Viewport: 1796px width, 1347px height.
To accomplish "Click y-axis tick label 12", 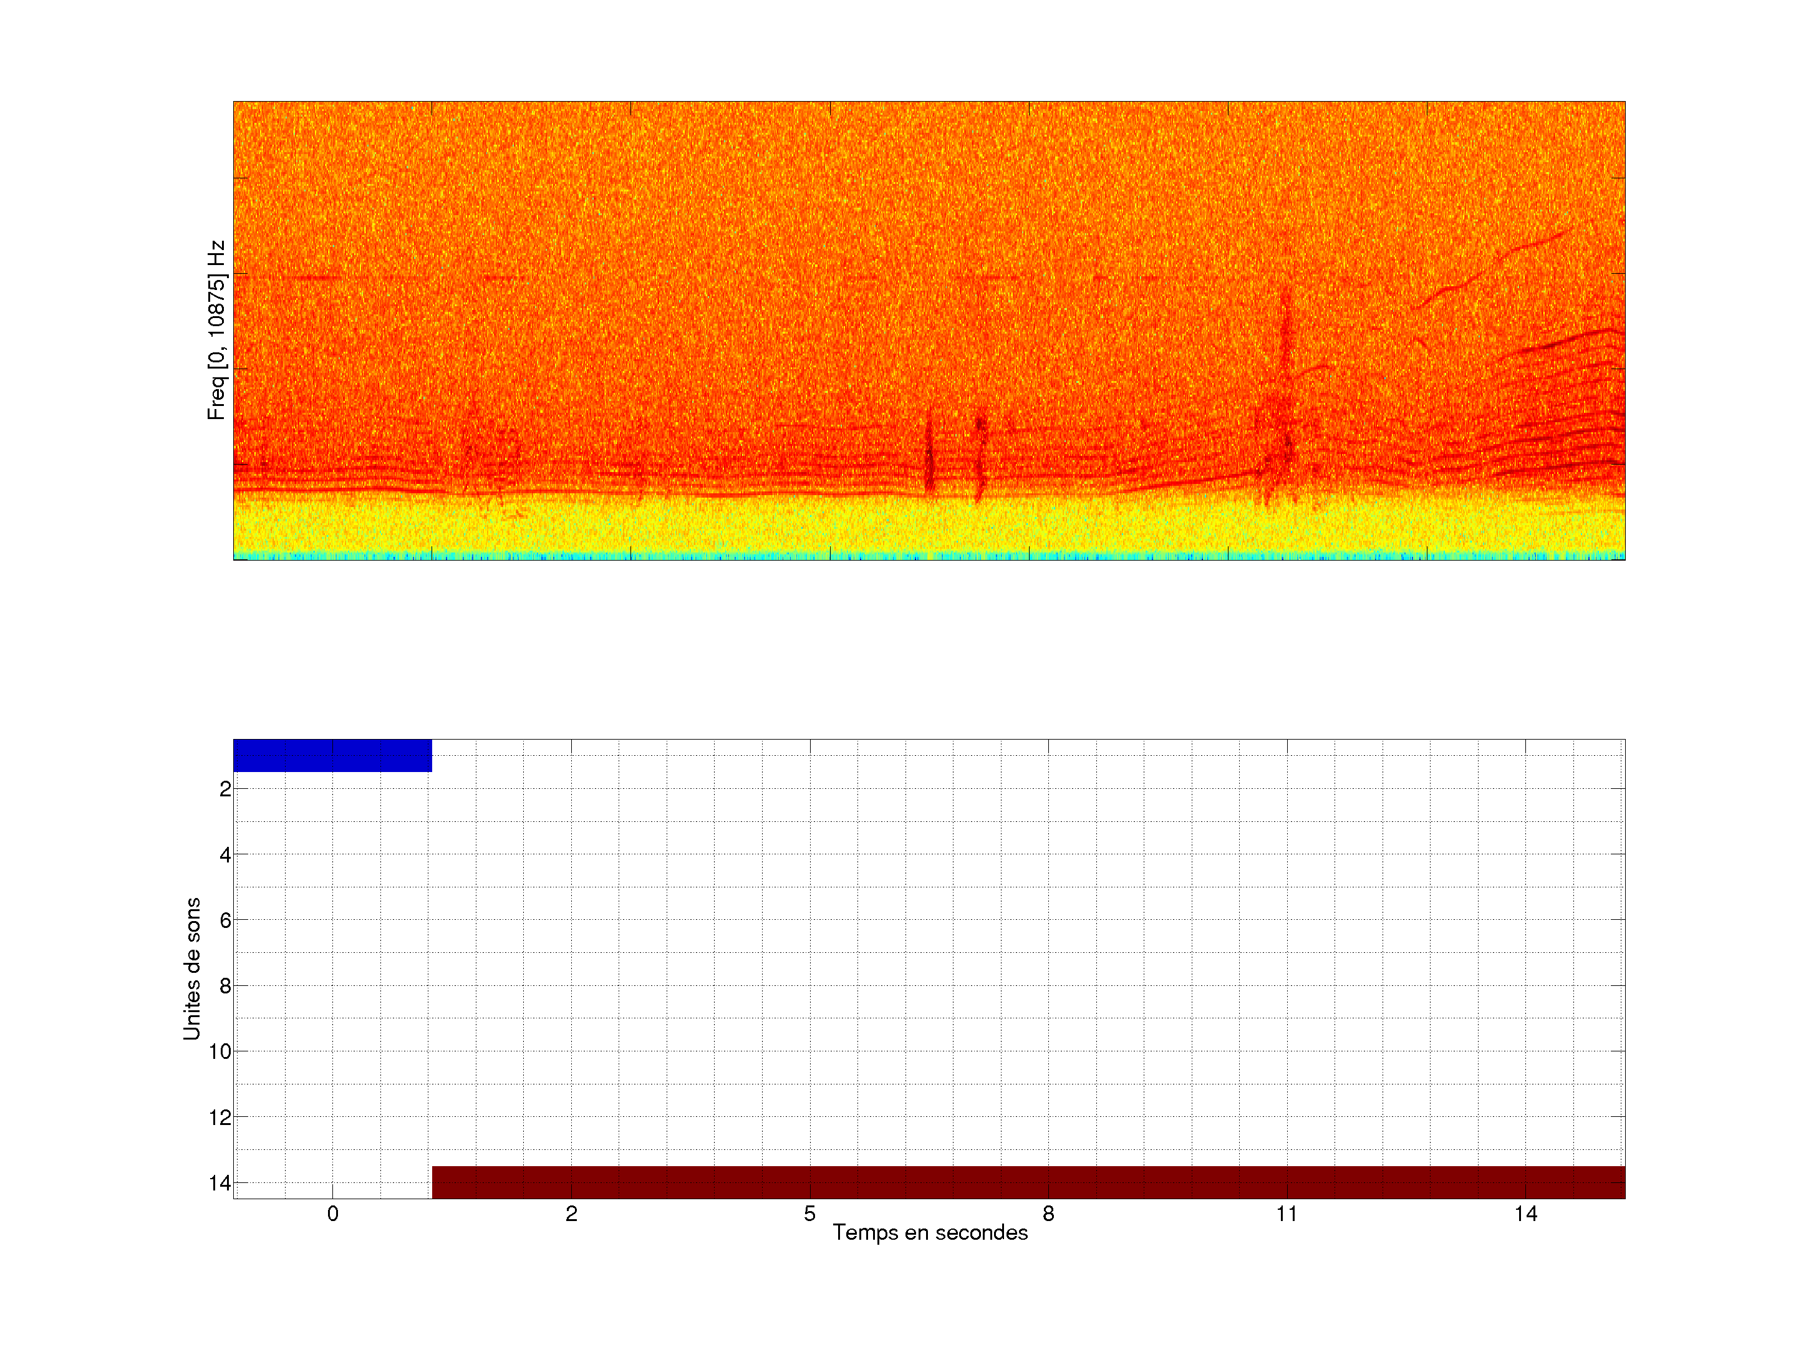I will point(220,1118).
